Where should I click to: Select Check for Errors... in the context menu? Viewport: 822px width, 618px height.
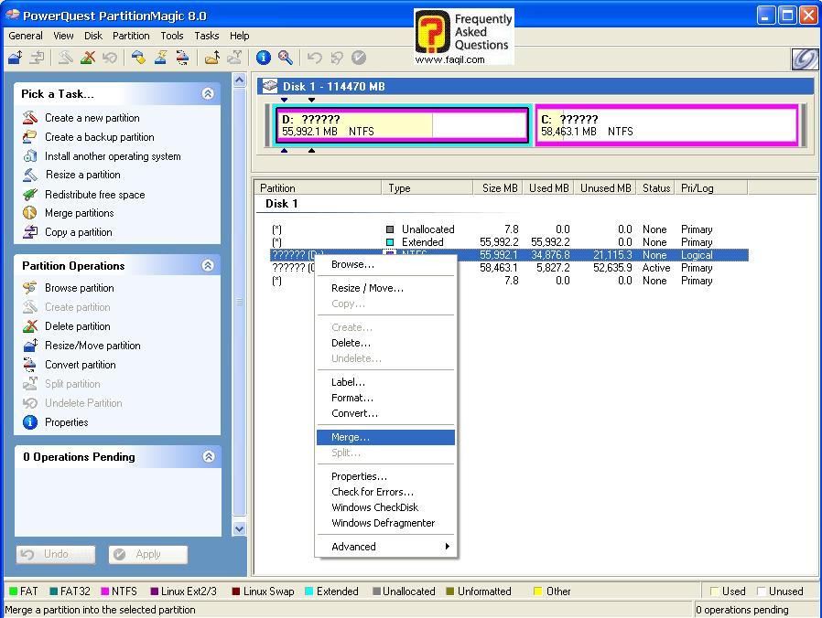pos(372,492)
